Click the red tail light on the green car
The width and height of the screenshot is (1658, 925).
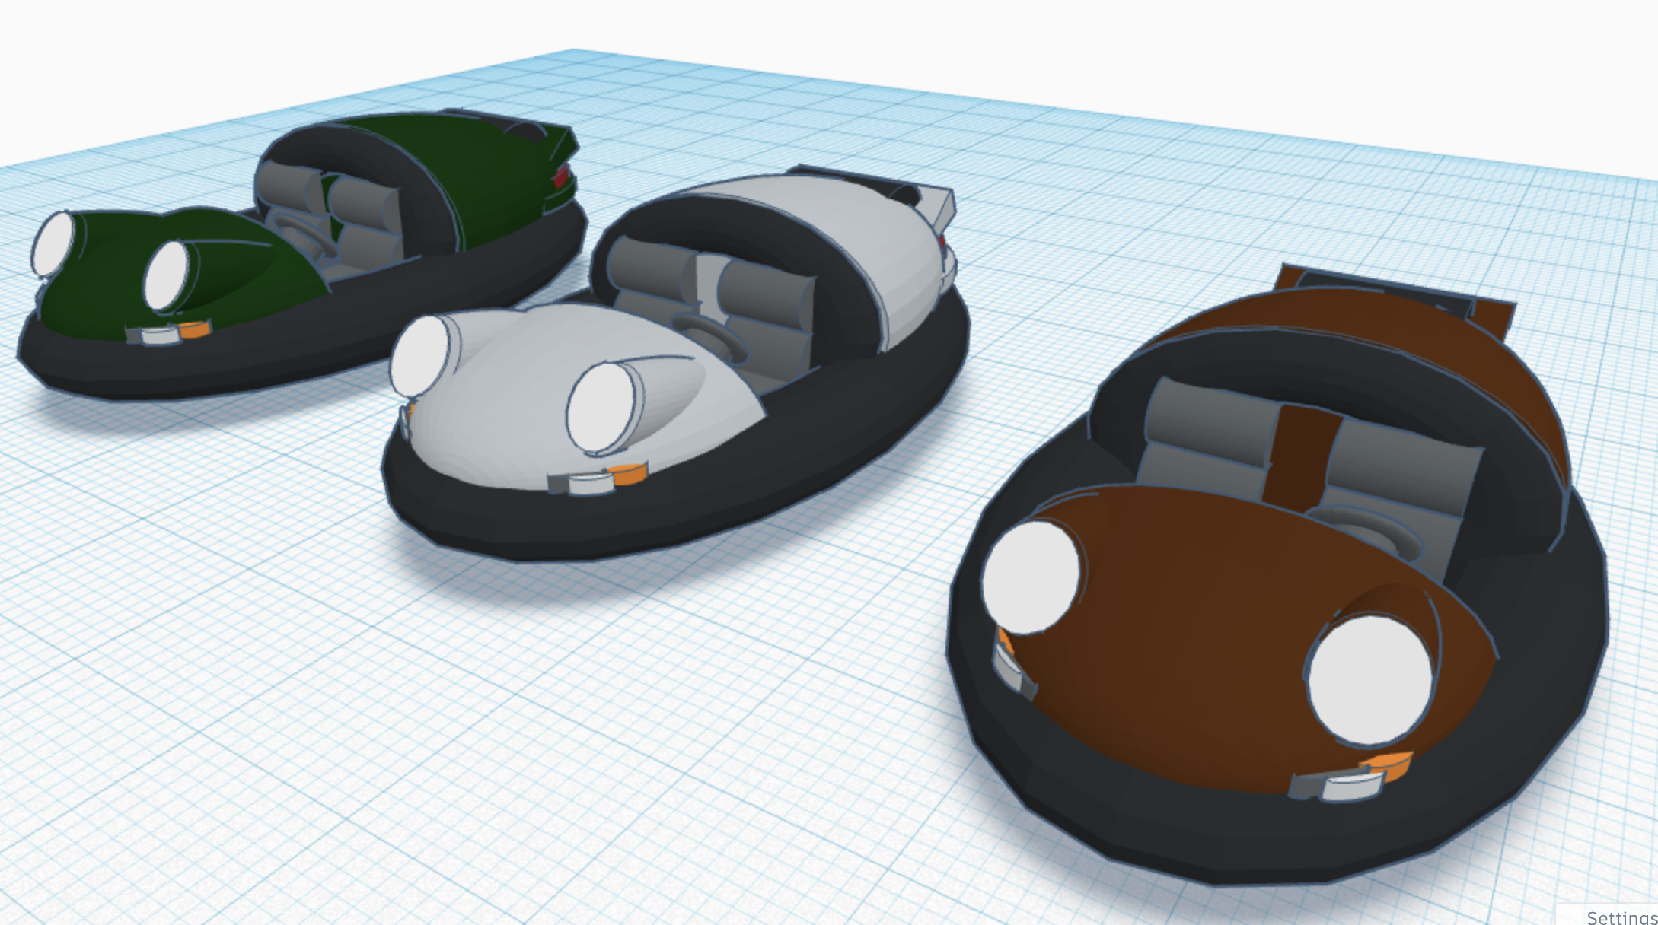[x=561, y=176]
